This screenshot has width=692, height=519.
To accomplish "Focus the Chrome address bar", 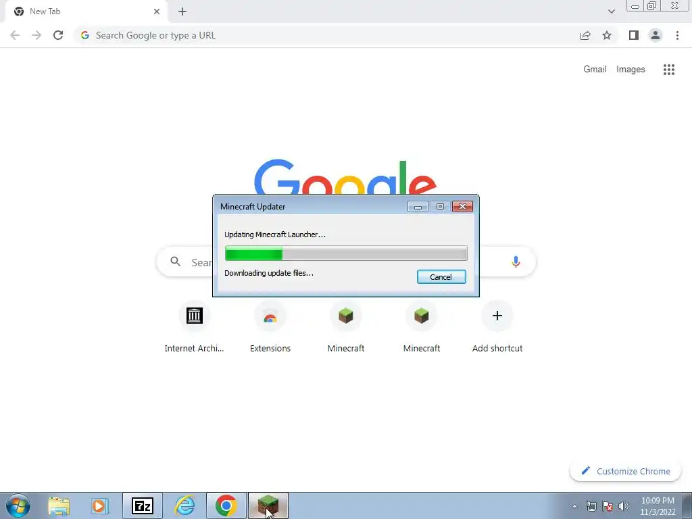I will coord(326,35).
